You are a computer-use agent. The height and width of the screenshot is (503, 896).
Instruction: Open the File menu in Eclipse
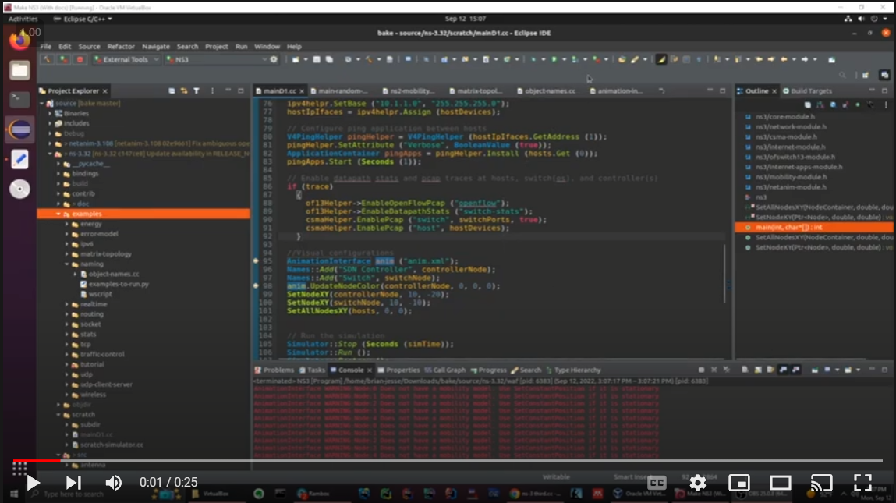tap(46, 46)
